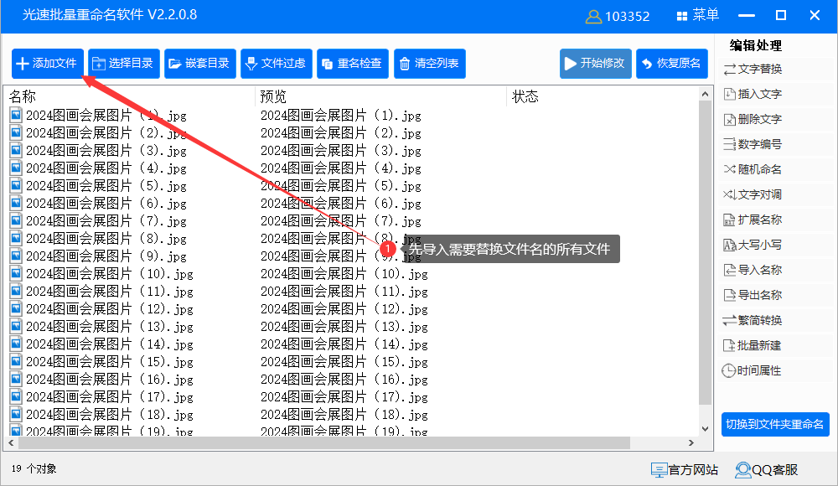Click file icon of 2024图画会展图片 (6).jpg
Viewport: 838px width, 486px height.
click(16, 203)
